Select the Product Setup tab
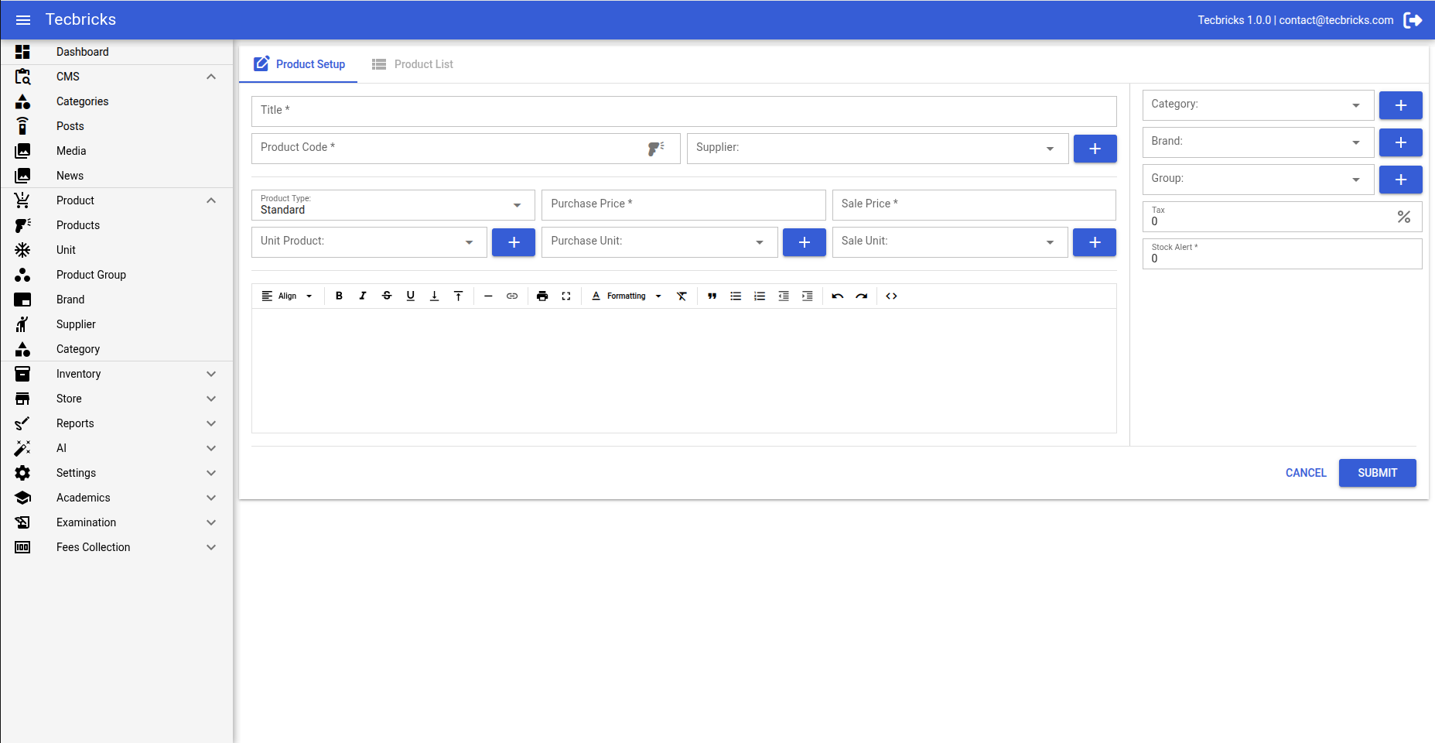 click(299, 64)
